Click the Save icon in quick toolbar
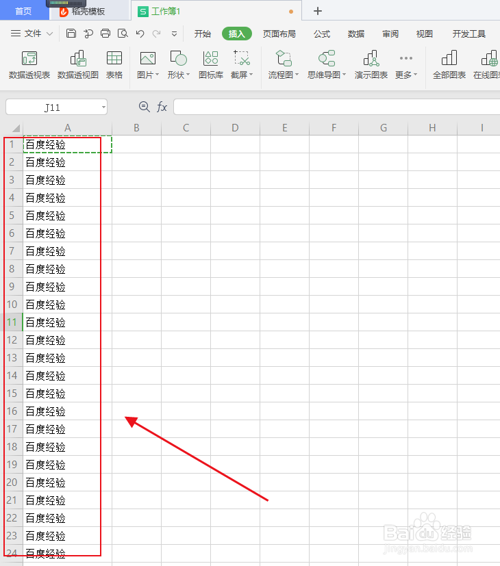 (71, 34)
